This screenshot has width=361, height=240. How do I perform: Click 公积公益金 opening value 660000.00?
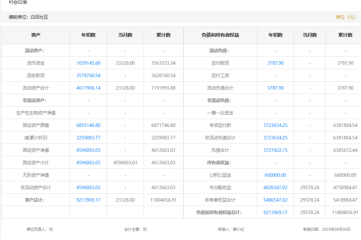pyautogui.click(x=275, y=175)
